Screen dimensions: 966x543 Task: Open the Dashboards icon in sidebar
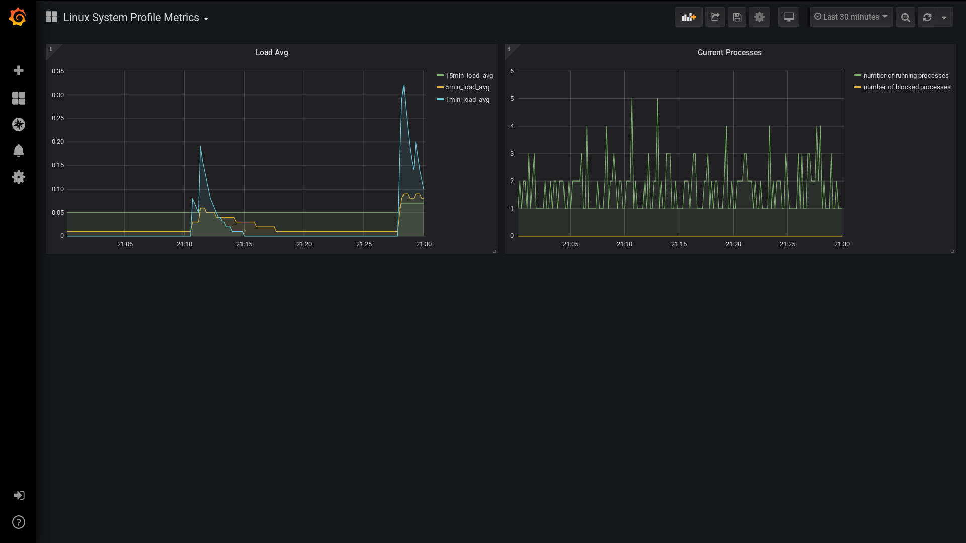19,98
